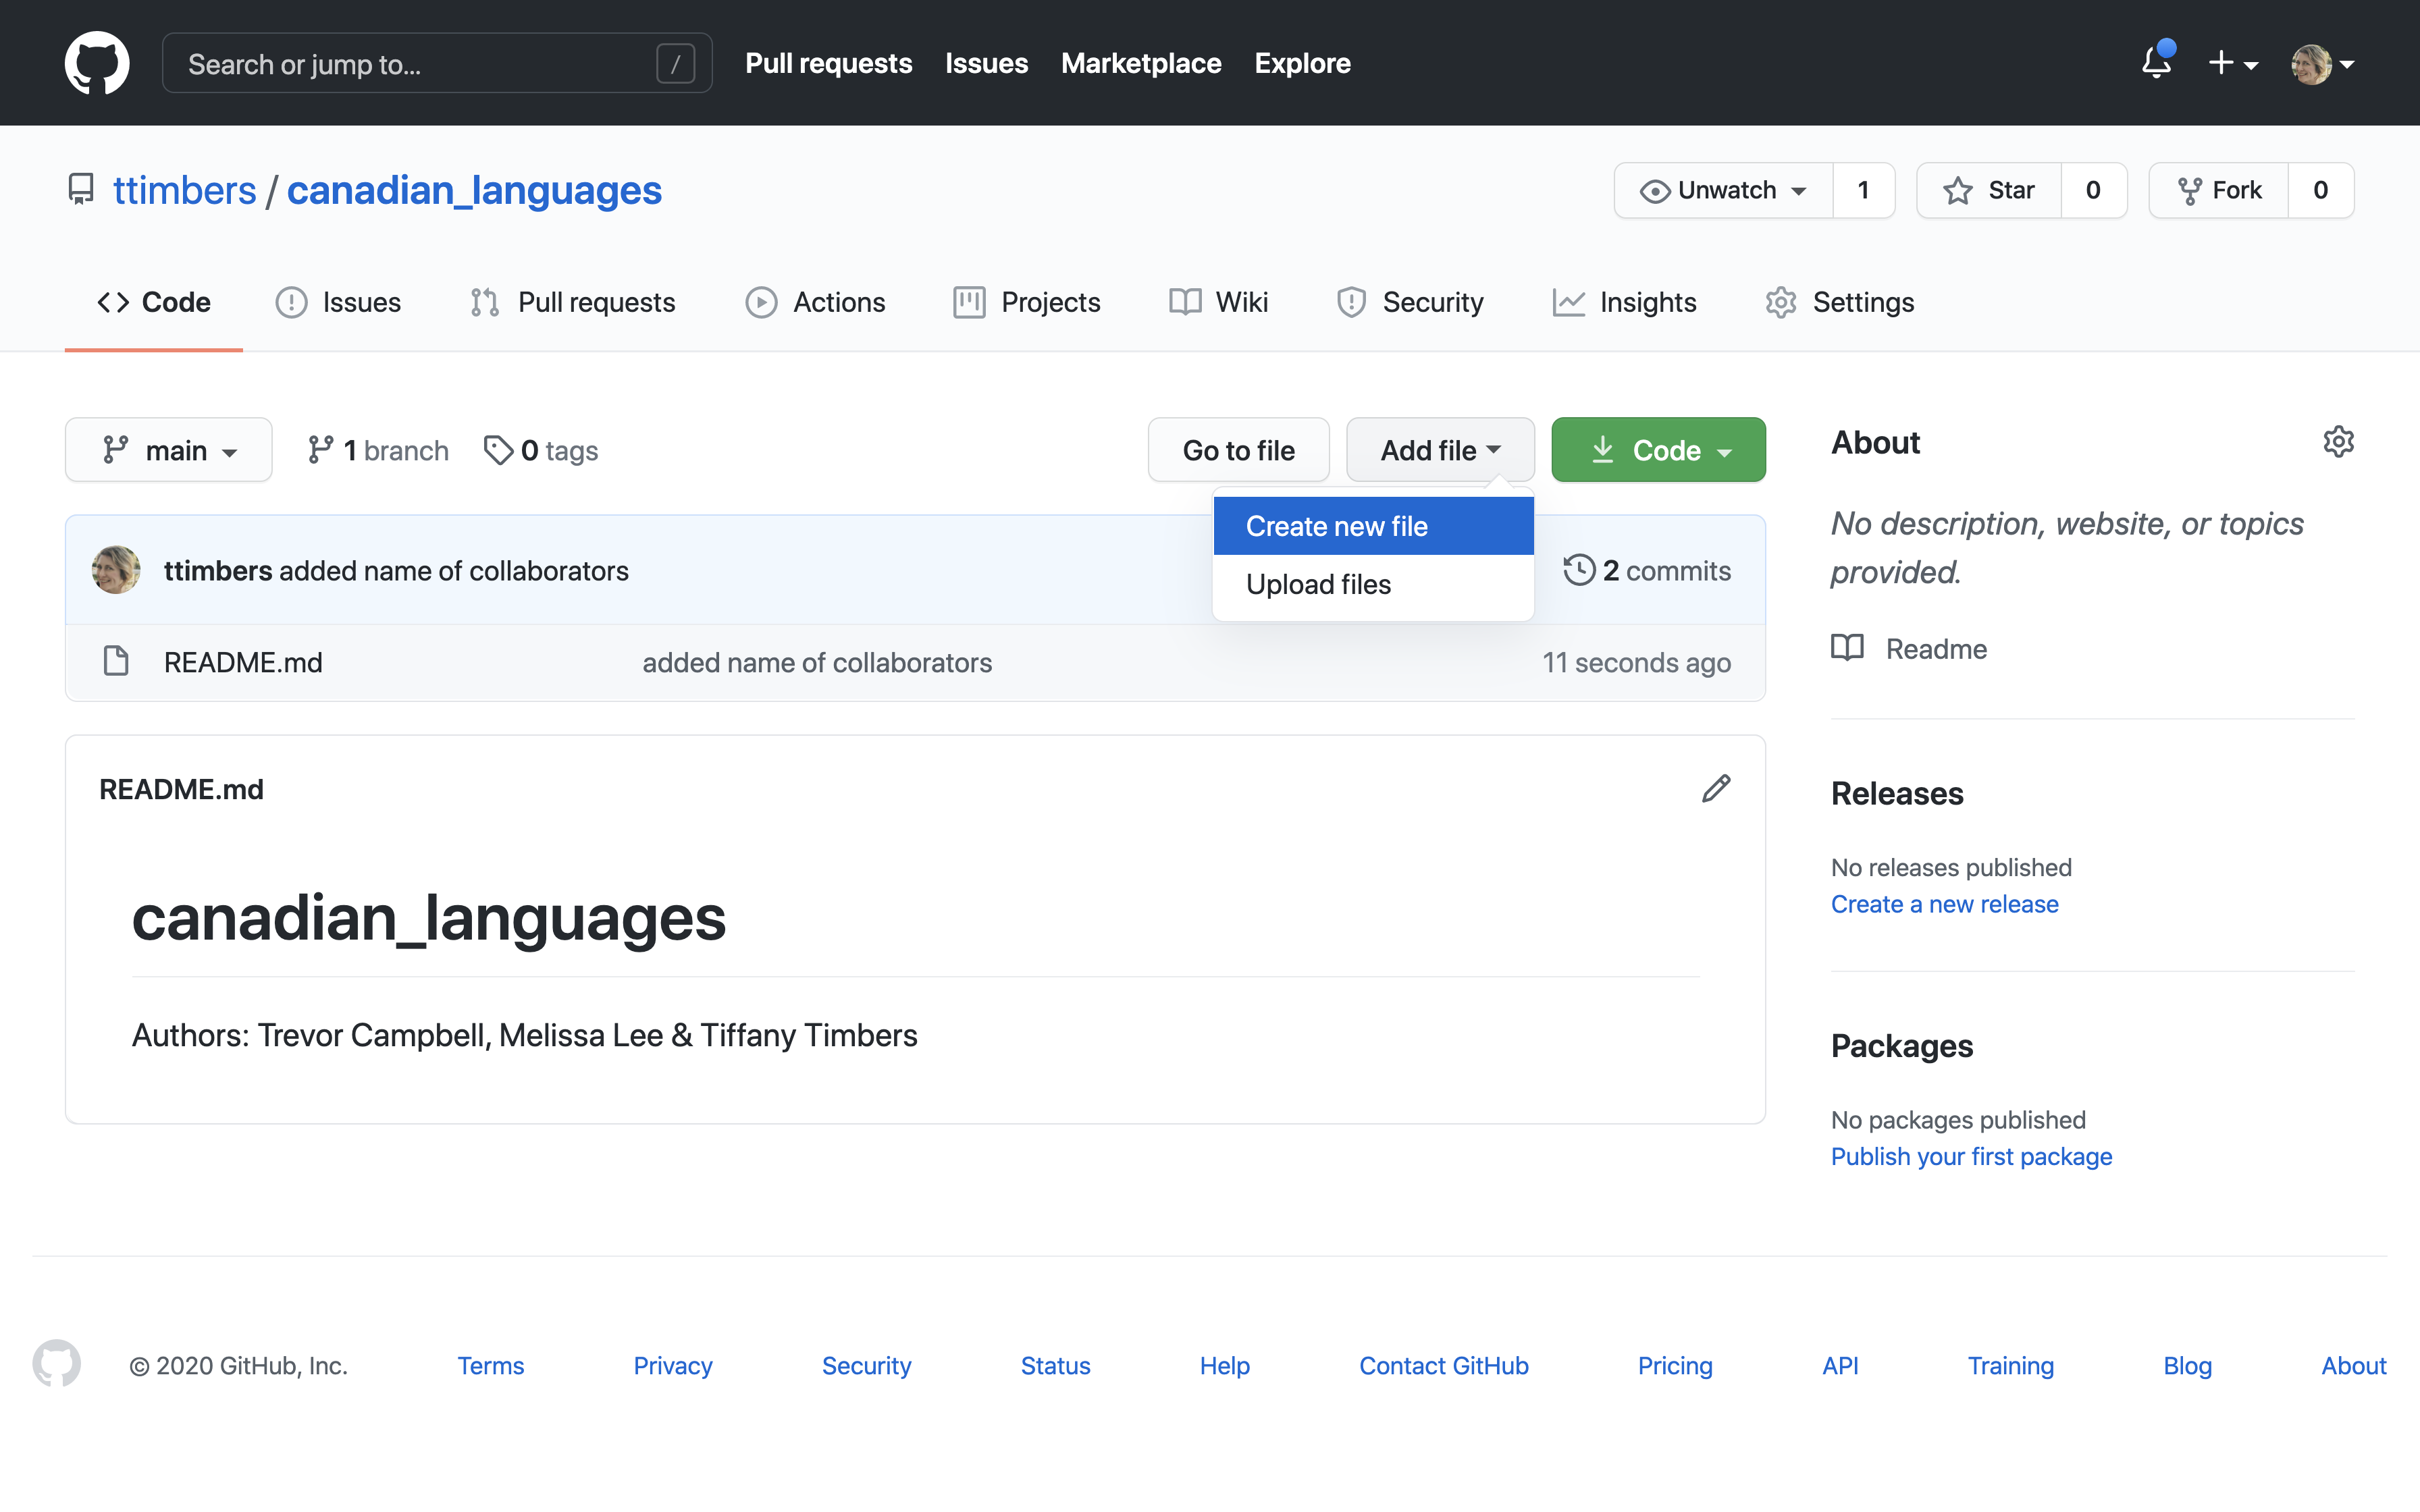
Task: Switch to the Code tab
Action: 154,302
